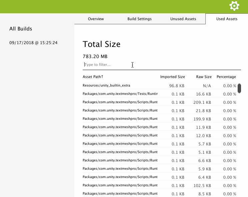The width and height of the screenshot is (248, 197).
Task: Click the 5.7 KB raw size cell
Action: click(x=205, y=144)
